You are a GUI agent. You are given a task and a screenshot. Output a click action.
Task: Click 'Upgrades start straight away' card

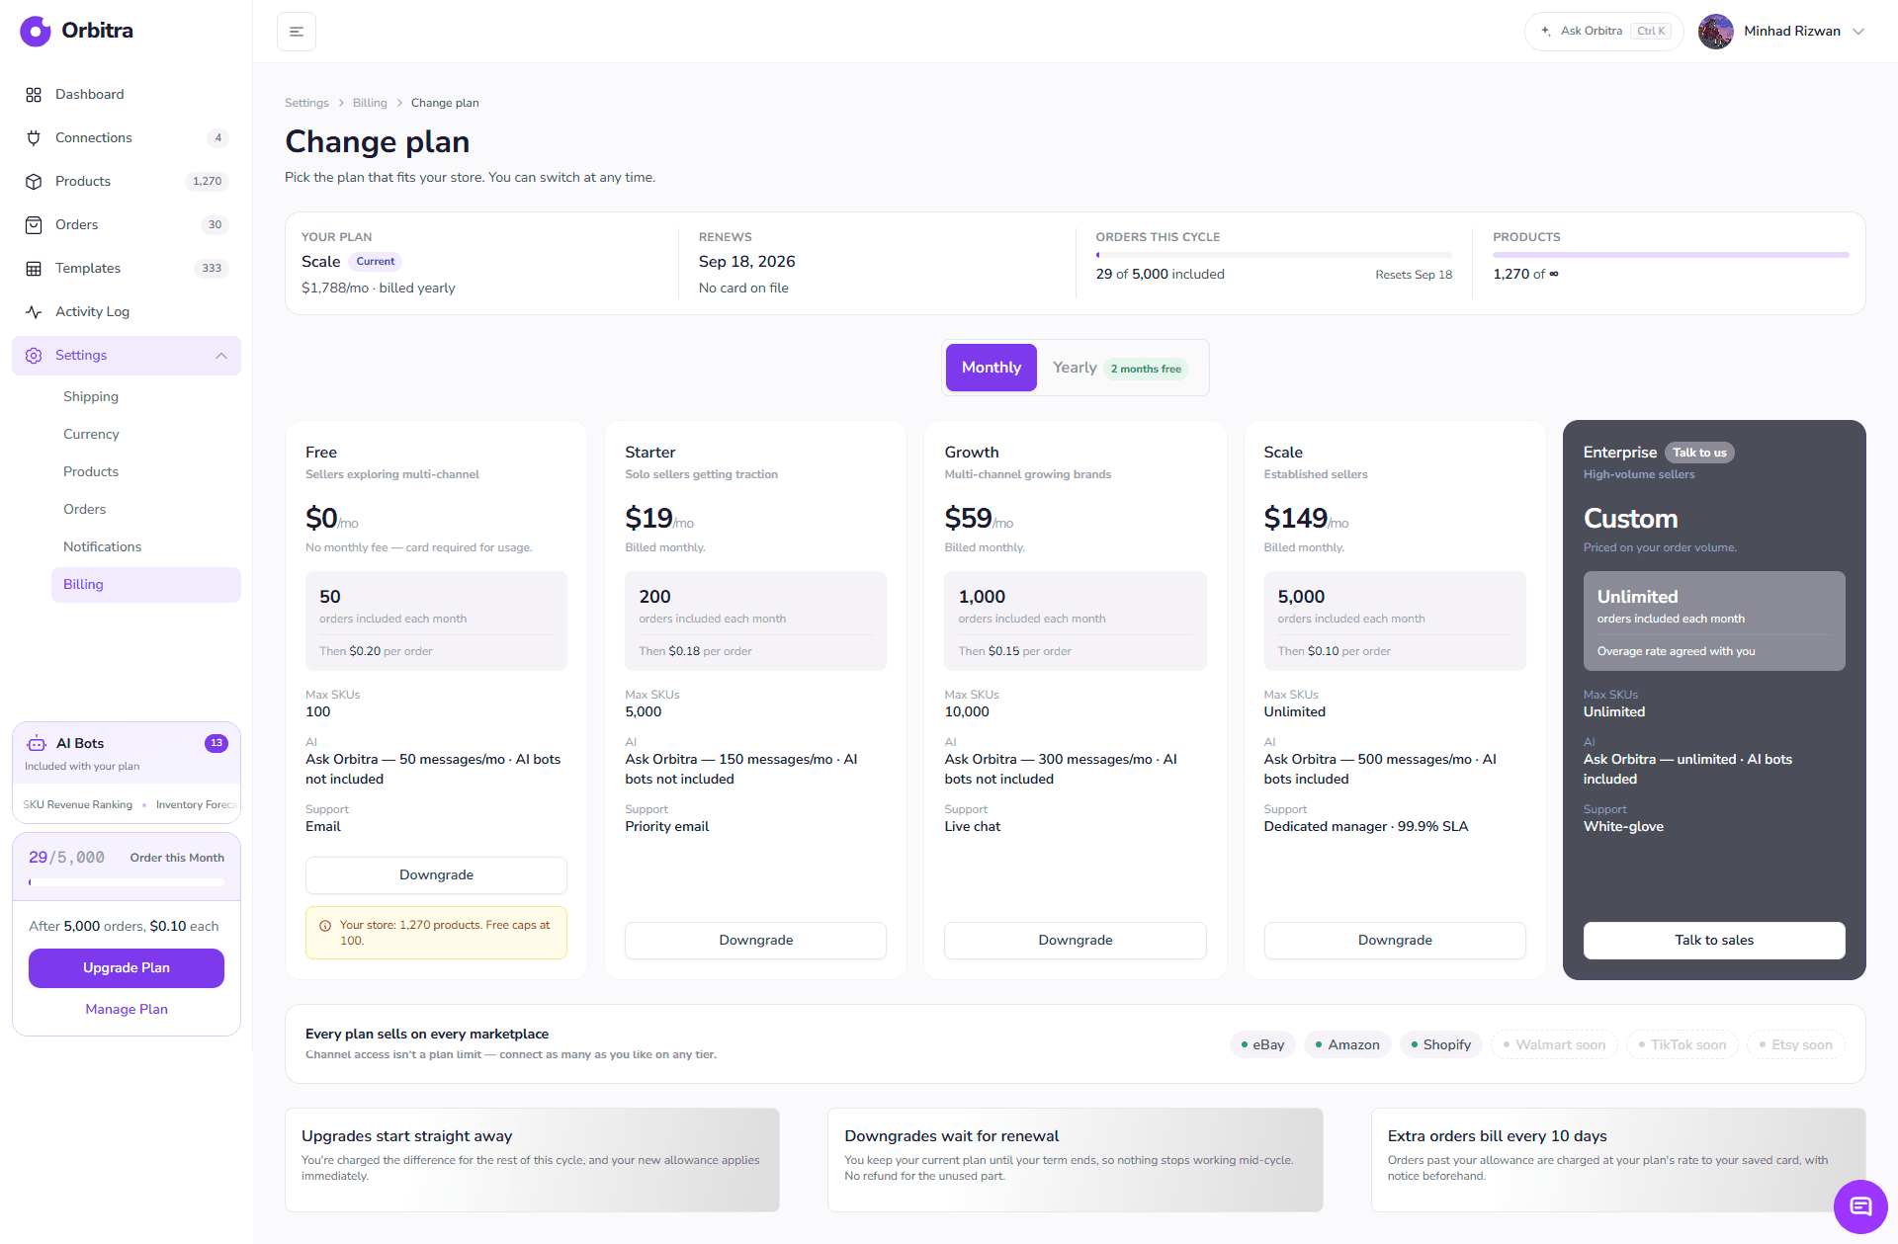pos(532,1160)
